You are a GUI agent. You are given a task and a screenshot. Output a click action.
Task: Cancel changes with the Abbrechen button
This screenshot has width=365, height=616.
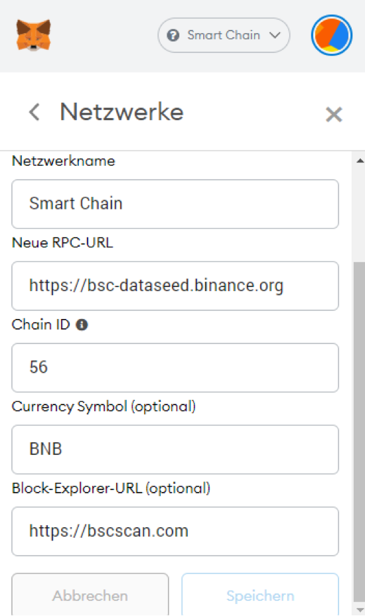90,594
